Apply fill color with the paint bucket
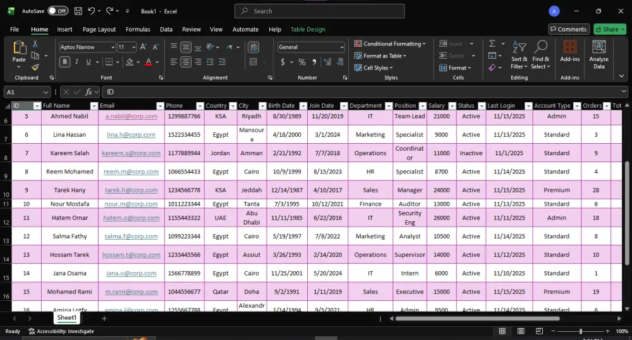The height and width of the screenshot is (340, 632). pos(130,62)
